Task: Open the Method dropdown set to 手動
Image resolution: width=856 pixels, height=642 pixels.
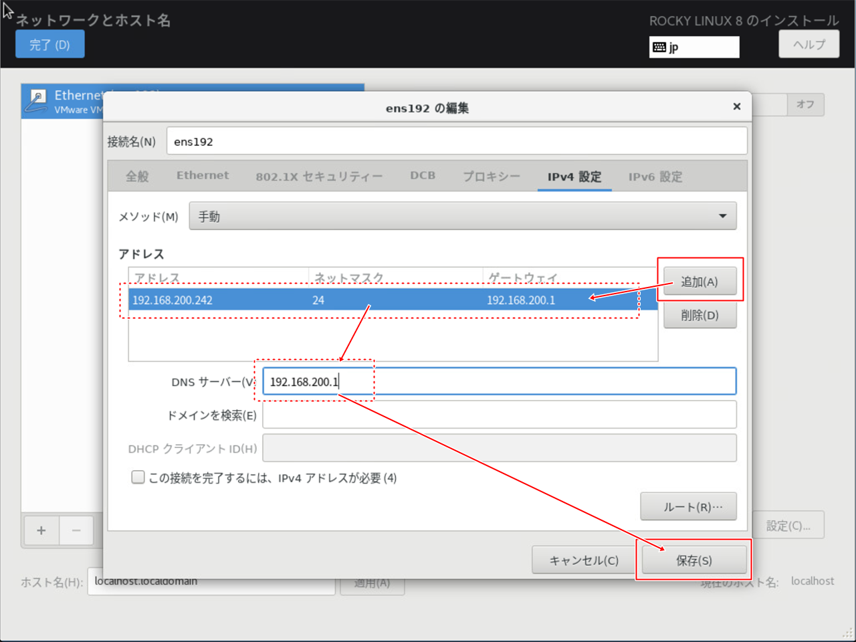Action: (x=462, y=216)
